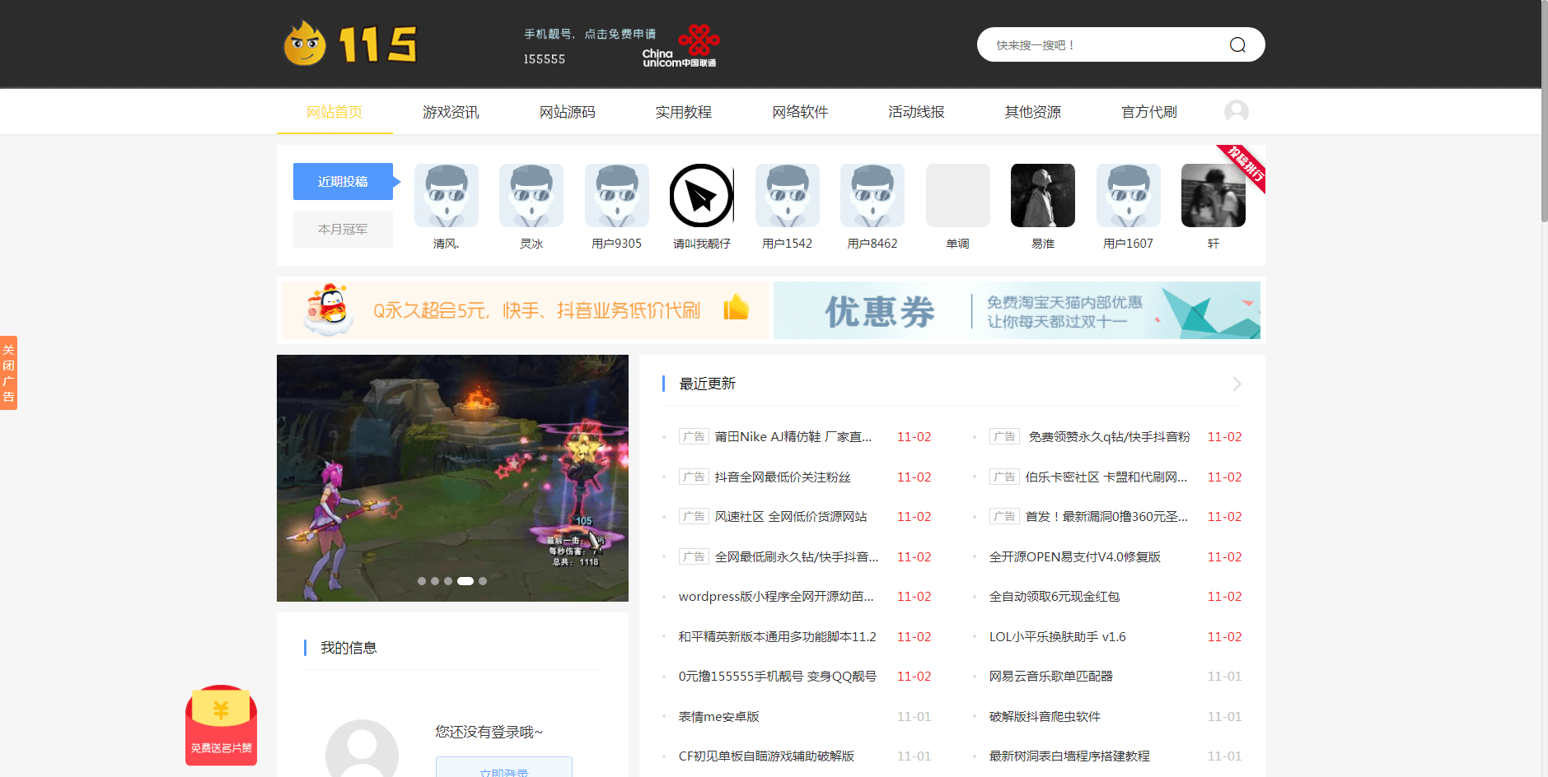1548x777 pixels.
Task: Open the 网络软件 navigation menu
Action: coord(799,112)
